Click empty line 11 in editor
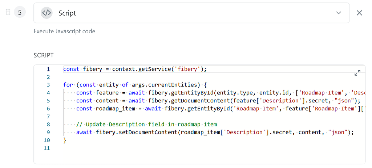The height and width of the screenshot is (168, 372). point(145,148)
